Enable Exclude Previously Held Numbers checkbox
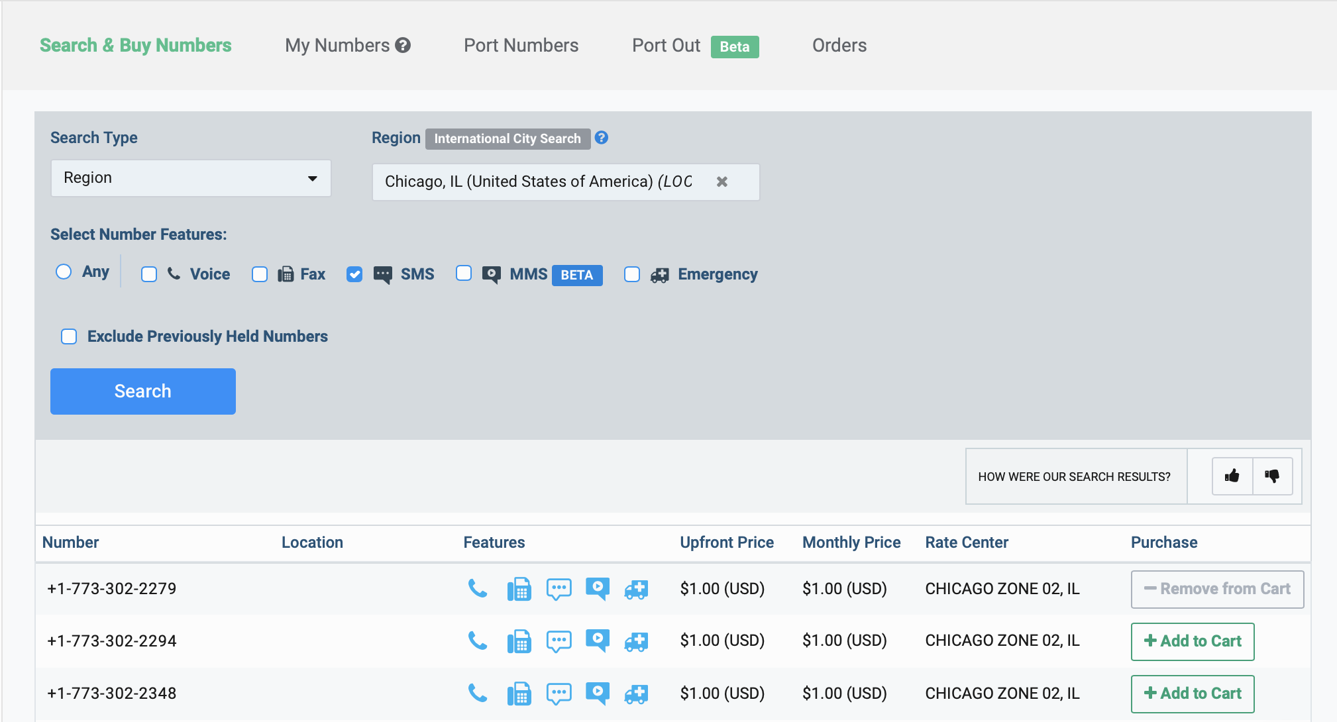1337x722 pixels. point(69,336)
